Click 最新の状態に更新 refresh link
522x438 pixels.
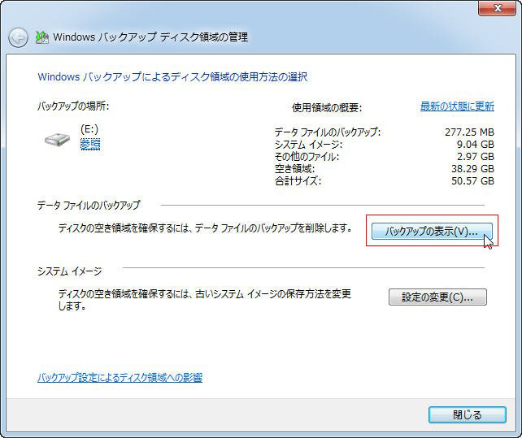coord(457,106)
